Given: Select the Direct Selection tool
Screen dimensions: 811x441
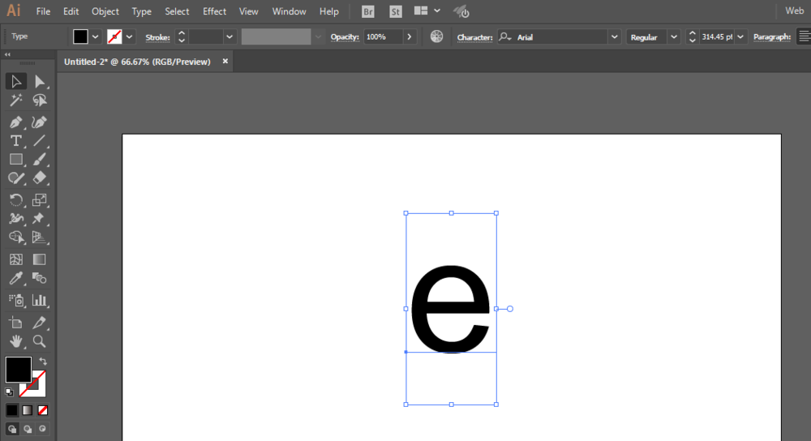Looking at the screenshot, I should tap(39, 81).
